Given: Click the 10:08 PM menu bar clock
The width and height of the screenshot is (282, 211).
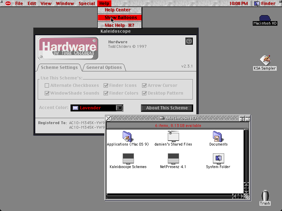Looking at the screenshot, I should click(239, 4).
